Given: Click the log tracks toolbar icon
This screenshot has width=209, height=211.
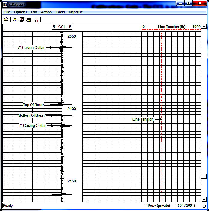Looking at the screenshot, I should 36,20.
